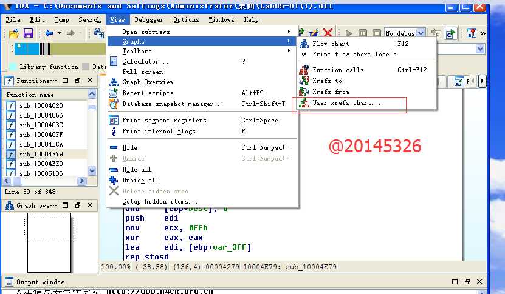This screenshot has height=294, width=505.
Task: Open the Search menu
Action: pyautogui.click(x=89, y=19)
